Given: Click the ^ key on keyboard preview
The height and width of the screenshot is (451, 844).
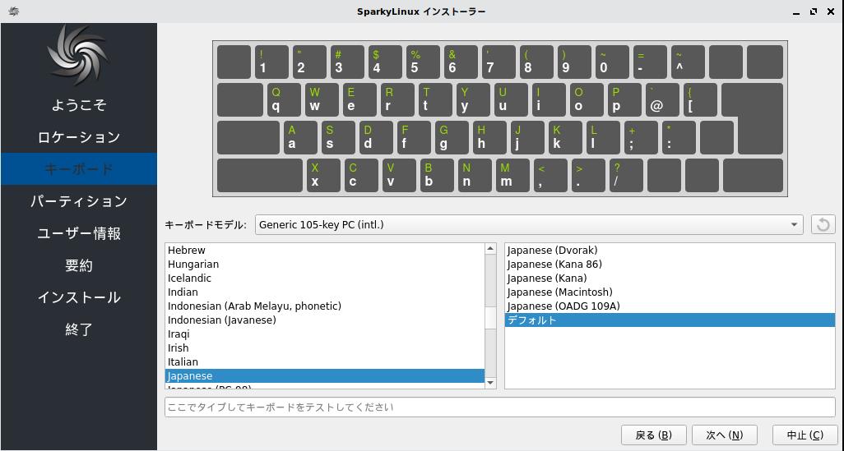Looking at the screenshot, I should 688,62.
